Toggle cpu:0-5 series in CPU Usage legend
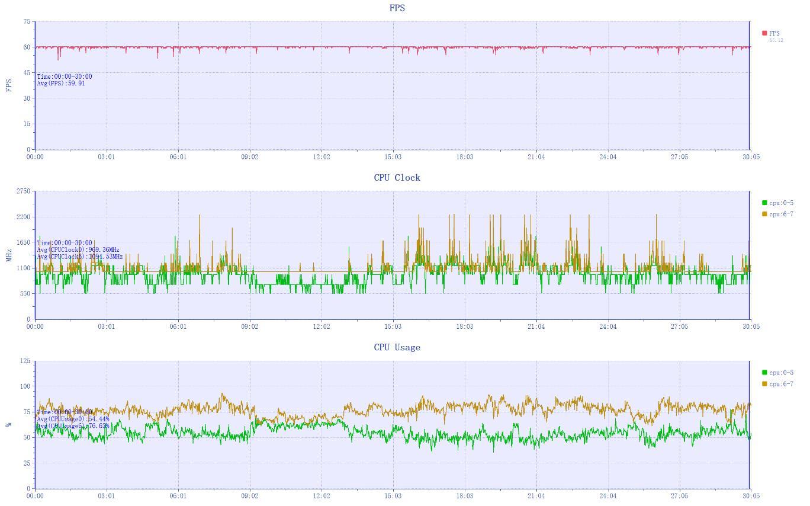 click(781, 373)
